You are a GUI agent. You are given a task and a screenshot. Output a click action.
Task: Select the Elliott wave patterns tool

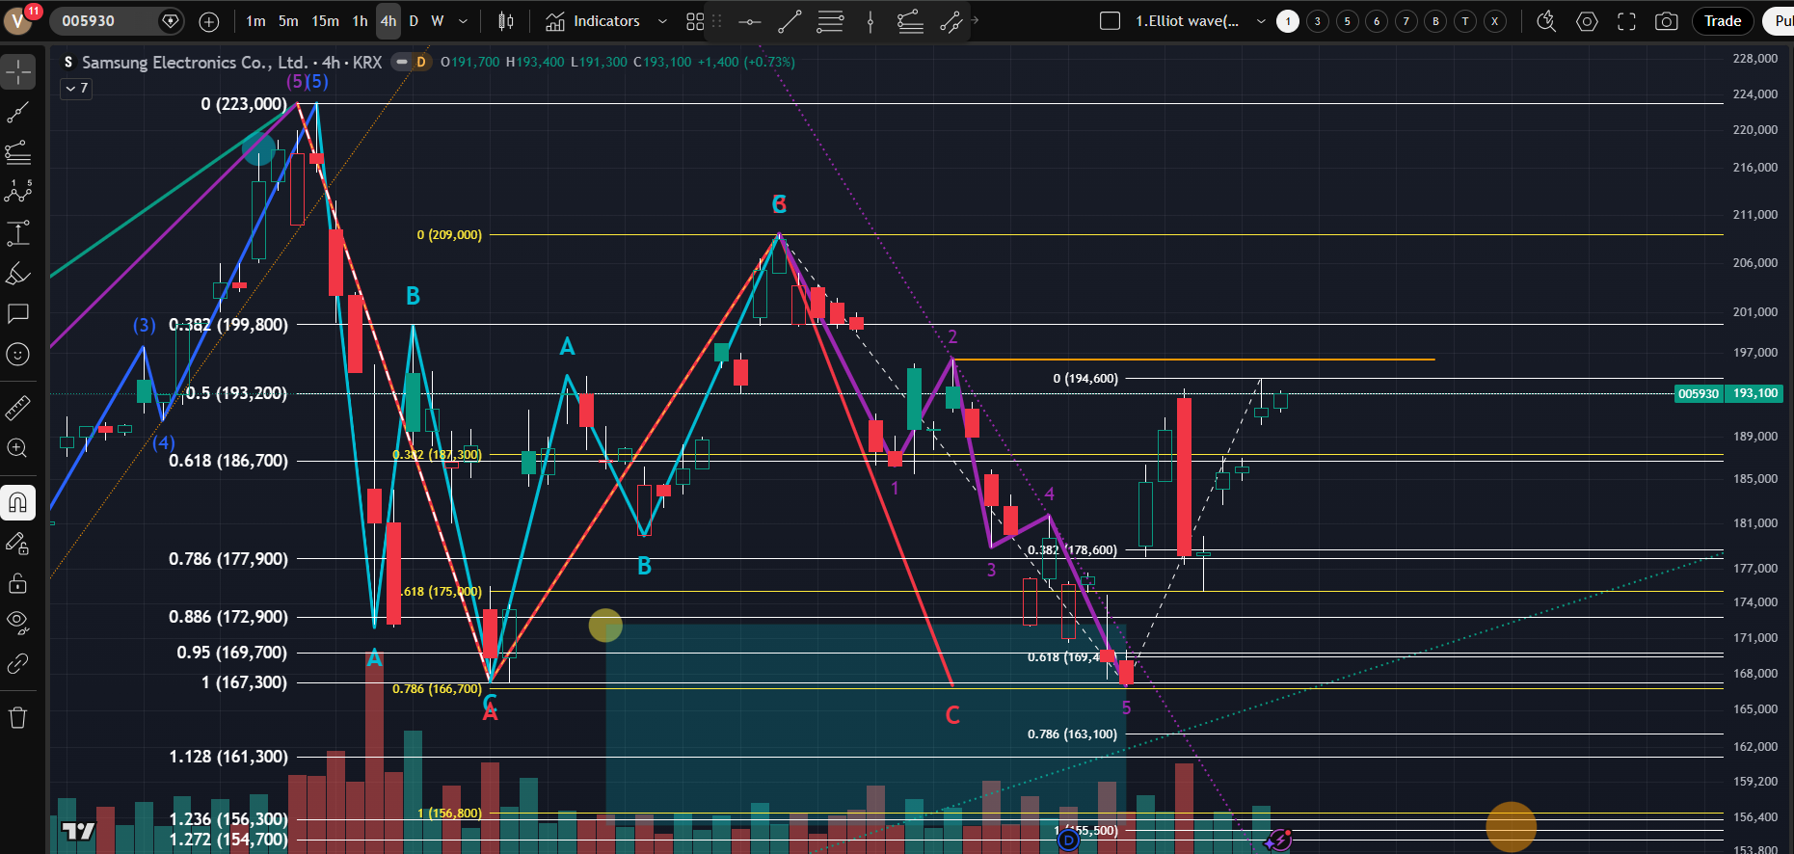17,192
